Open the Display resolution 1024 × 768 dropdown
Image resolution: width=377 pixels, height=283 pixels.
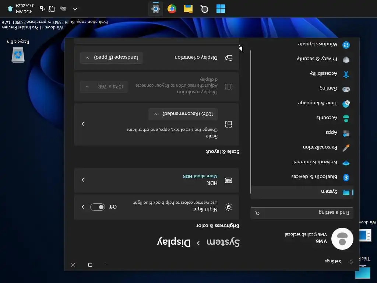click(x=104, y=87)
